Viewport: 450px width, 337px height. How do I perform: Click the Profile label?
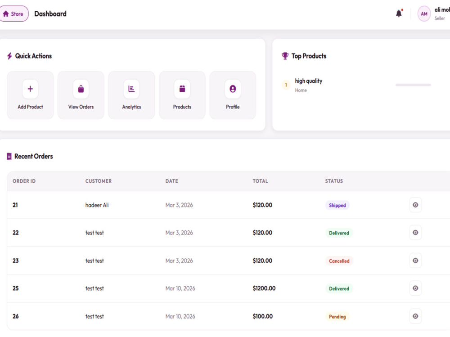(233, 107)
